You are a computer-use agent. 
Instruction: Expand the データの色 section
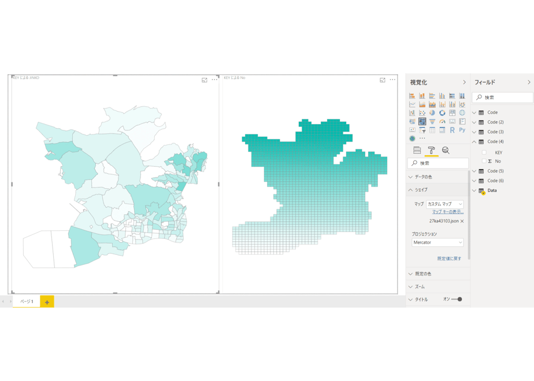437,177
